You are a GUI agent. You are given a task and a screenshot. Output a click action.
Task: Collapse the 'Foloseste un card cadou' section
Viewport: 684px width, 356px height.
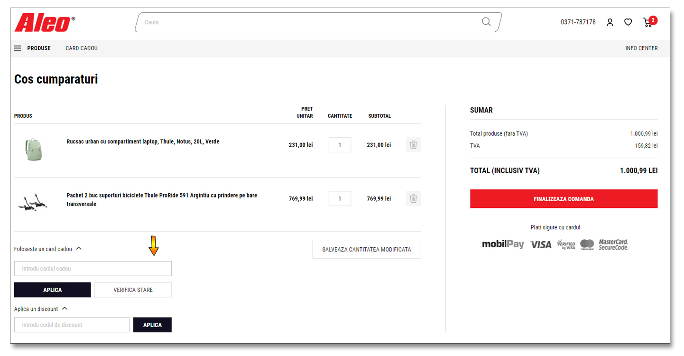[79, 248]
